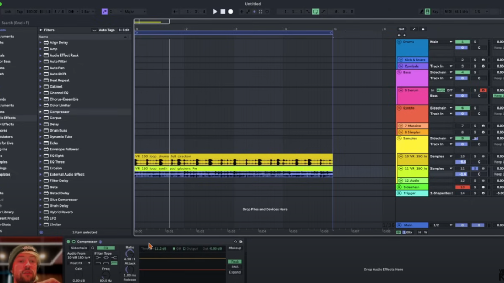Set 5 Serum monitor to Auto
The width and height of the screenshot is (504, 283).
coord(440,90)
